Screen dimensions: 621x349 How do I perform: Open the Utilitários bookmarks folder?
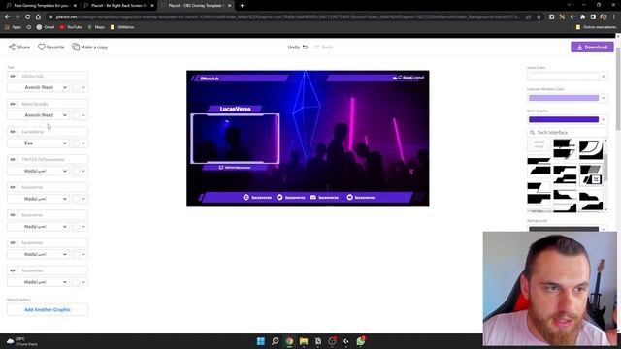click(122, 27)
